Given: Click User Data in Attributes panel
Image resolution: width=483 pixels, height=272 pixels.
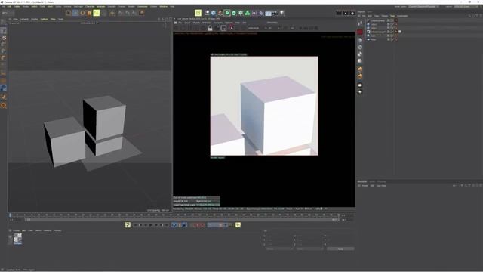Looking at the screenshot, I should pyautogui.click(x=381, y=186).
